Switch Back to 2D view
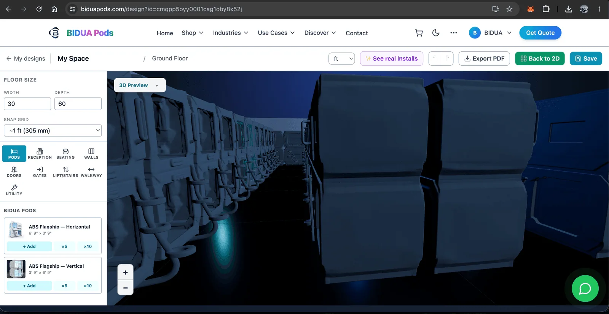609x314 pixels. [540, 58]
